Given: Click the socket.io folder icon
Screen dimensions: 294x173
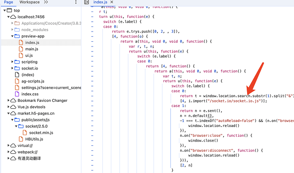Looking at the screenshot, I should point(17,68).
